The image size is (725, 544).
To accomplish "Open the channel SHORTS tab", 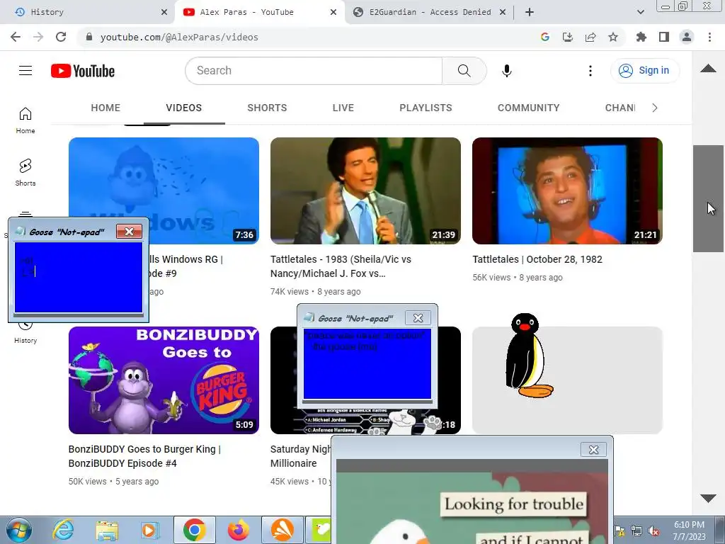I will coord(267,108).
